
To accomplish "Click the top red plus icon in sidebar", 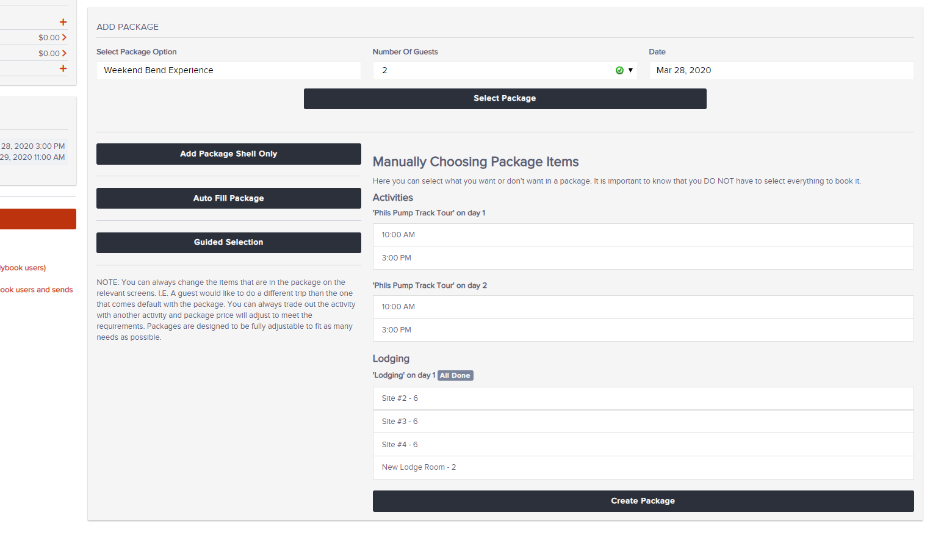I will point(63,22).
